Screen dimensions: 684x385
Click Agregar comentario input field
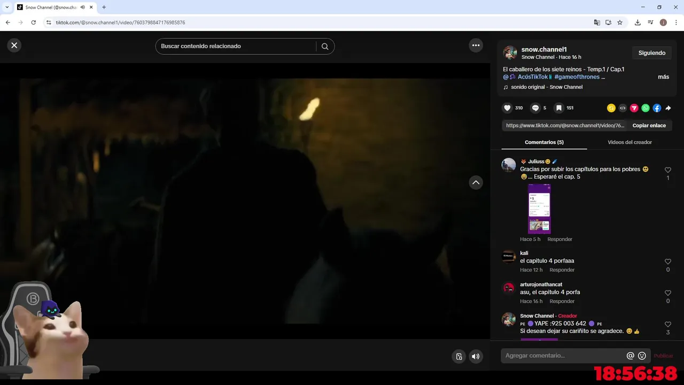pos(564,356)
